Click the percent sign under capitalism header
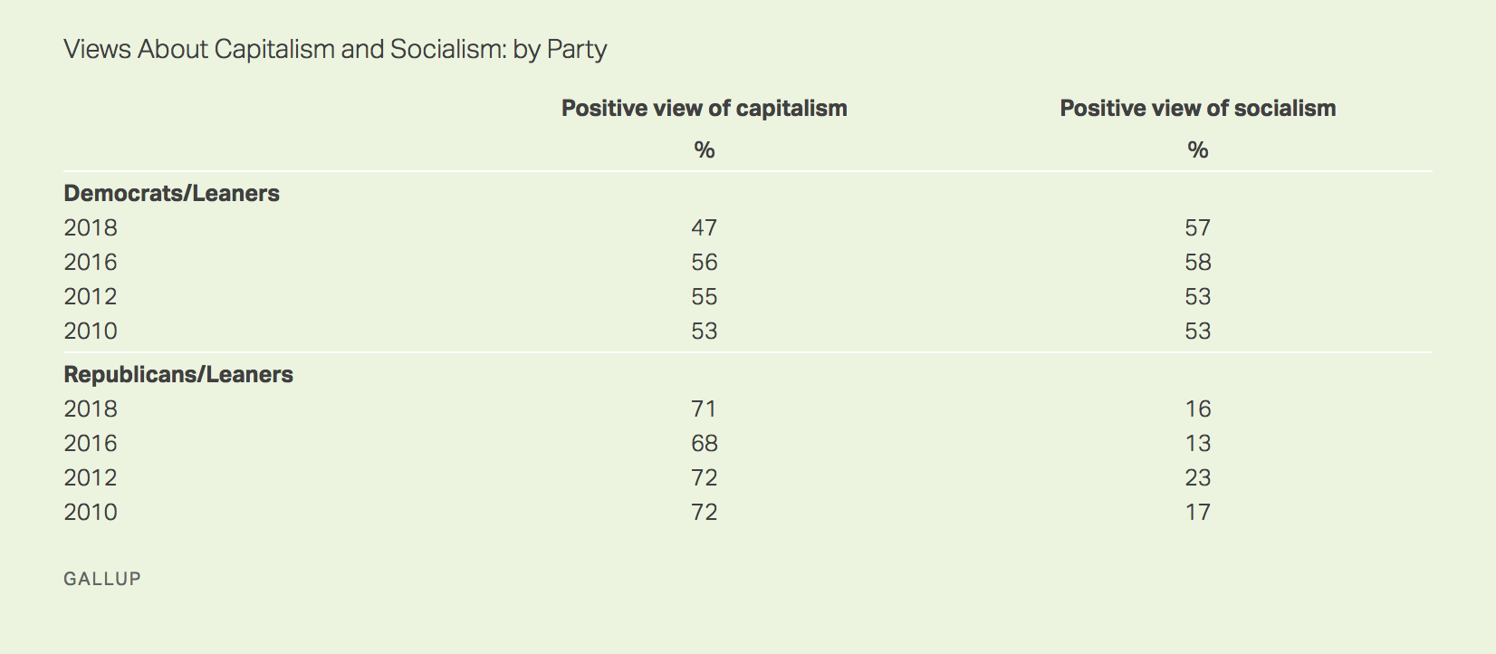Screen dimensions: 1496x654 [705, 150]
